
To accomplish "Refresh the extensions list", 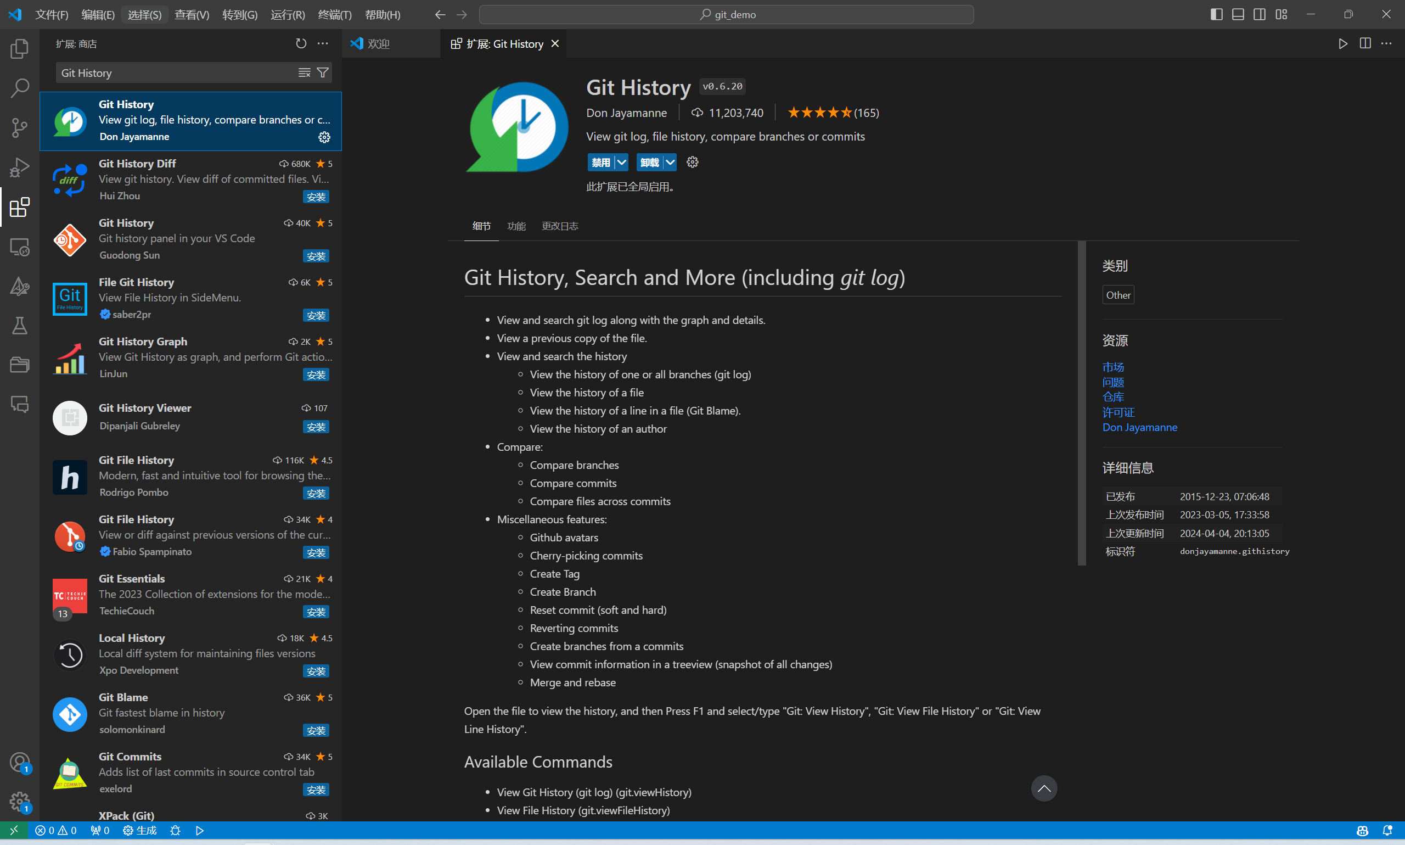I will click(300, 43).
